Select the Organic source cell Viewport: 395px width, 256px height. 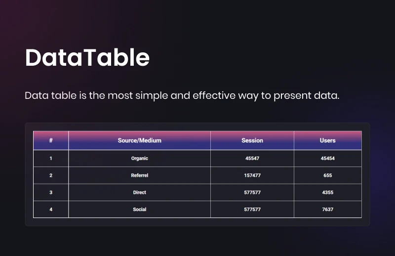[x=139, y=158]
